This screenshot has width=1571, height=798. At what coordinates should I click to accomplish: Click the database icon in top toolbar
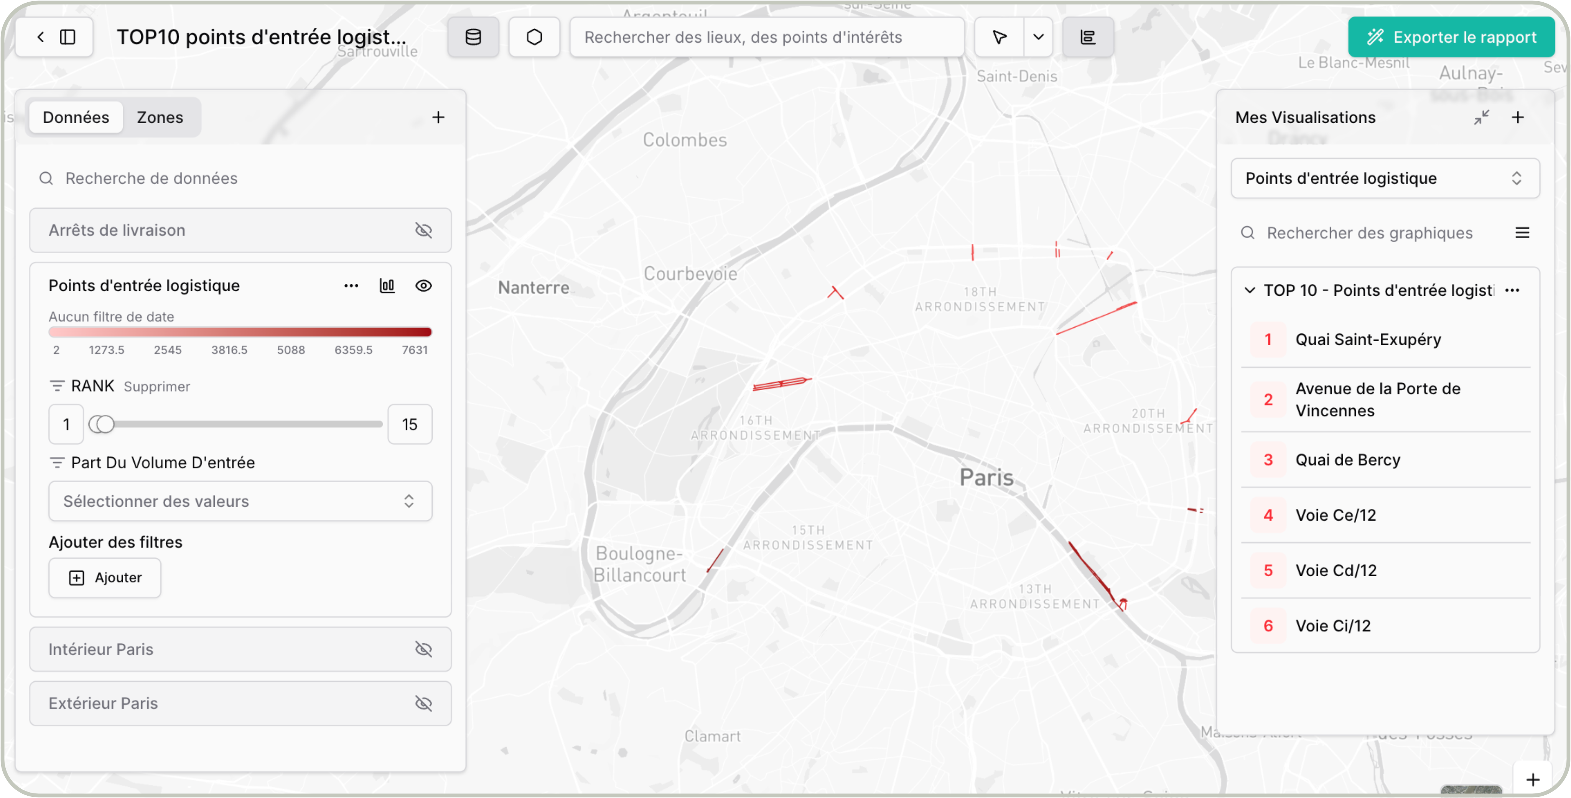click(473, 37)
